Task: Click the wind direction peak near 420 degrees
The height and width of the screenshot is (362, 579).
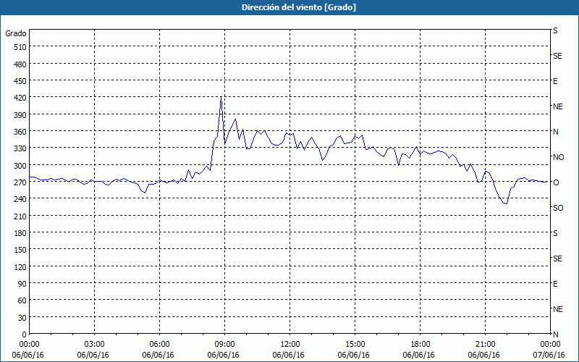Action: pyautogui.click(x=221, y=97)
